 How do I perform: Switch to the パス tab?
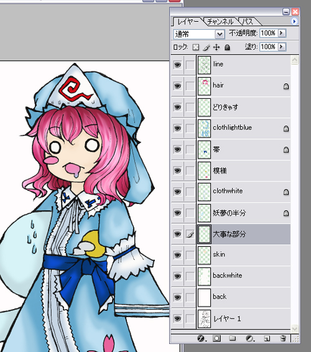[248, 22]
